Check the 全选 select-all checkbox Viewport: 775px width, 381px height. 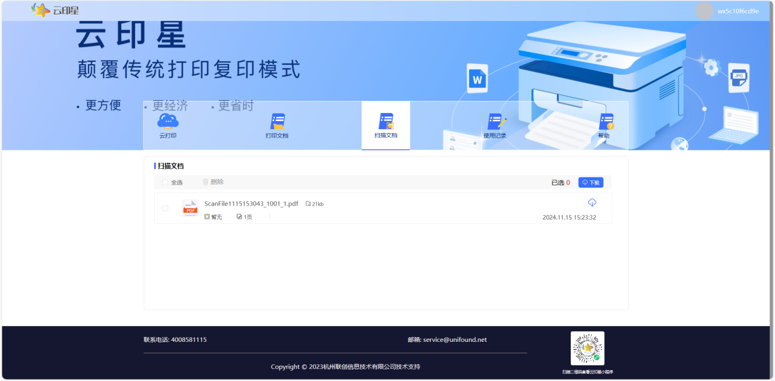point(165,182)
